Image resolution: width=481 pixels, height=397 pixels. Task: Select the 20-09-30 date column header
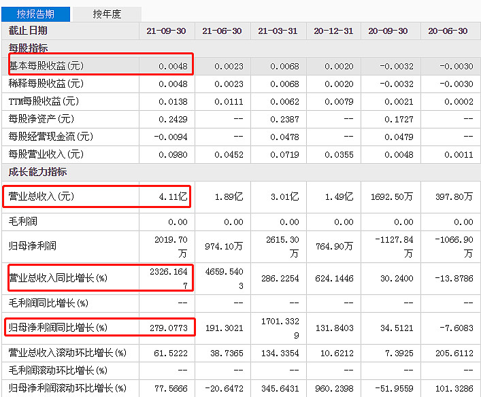[388, 31]
